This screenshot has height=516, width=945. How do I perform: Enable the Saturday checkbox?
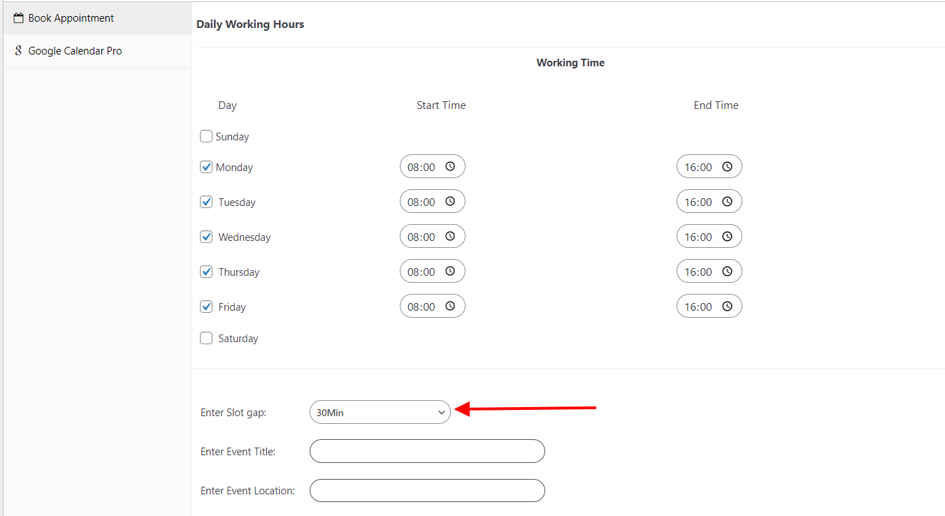(206, 338)
